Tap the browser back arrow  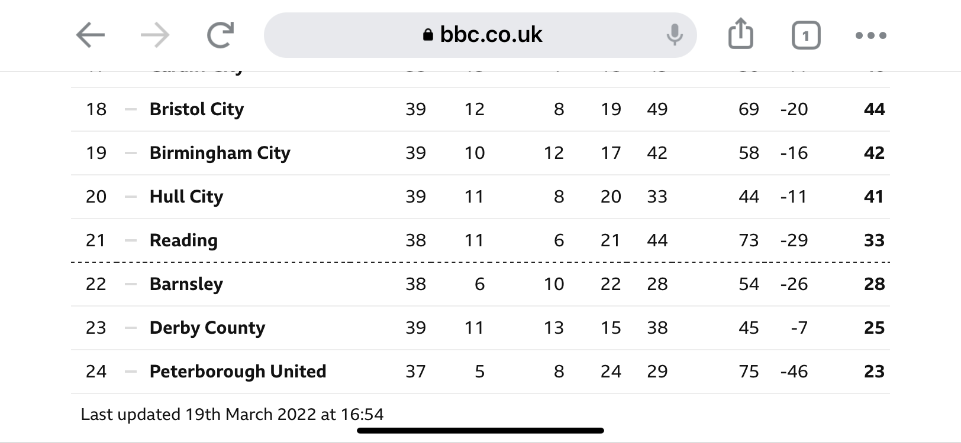coord(91,35)
